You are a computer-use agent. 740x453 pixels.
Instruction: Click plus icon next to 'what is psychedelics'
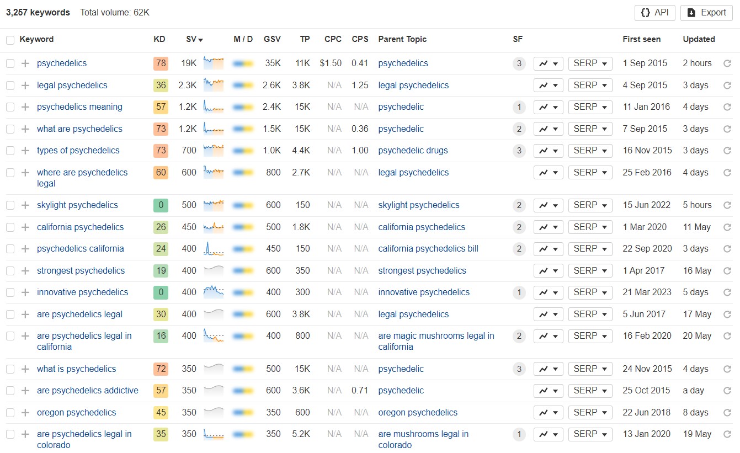coord(25,369)
